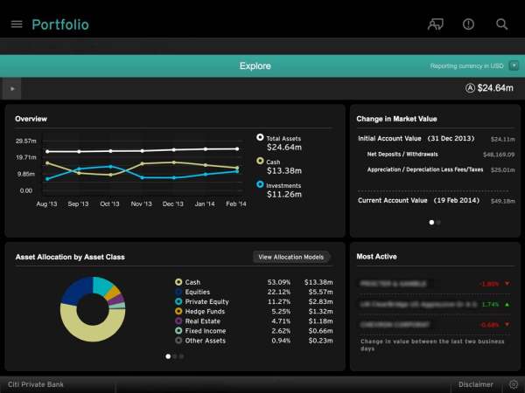Click the icon beside Disclaimer in footer
525x393 pixels.
[512, 384]
